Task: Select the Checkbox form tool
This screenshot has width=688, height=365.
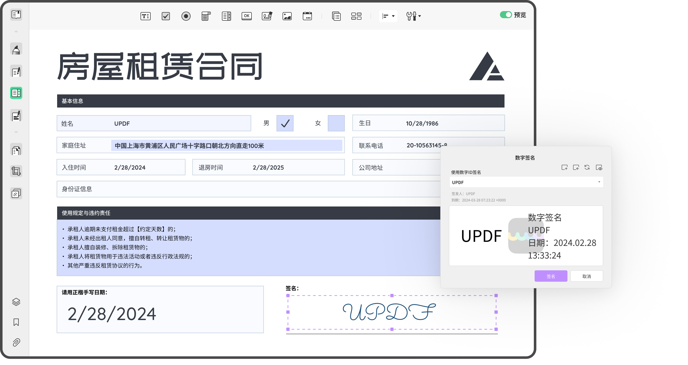Action: [166, 16]
